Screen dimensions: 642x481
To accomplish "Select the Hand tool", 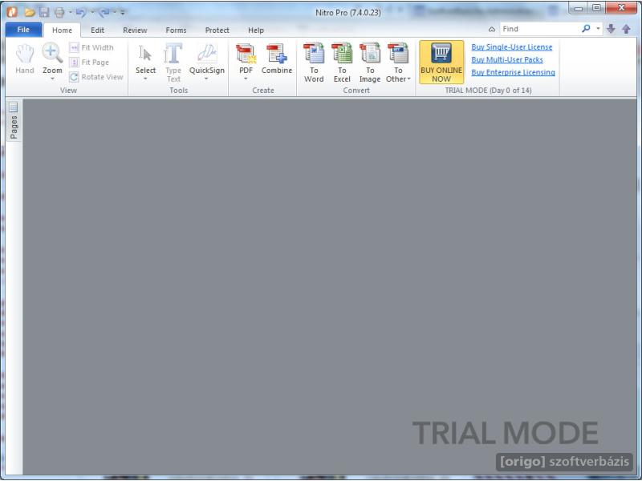I will coord(25,59).
